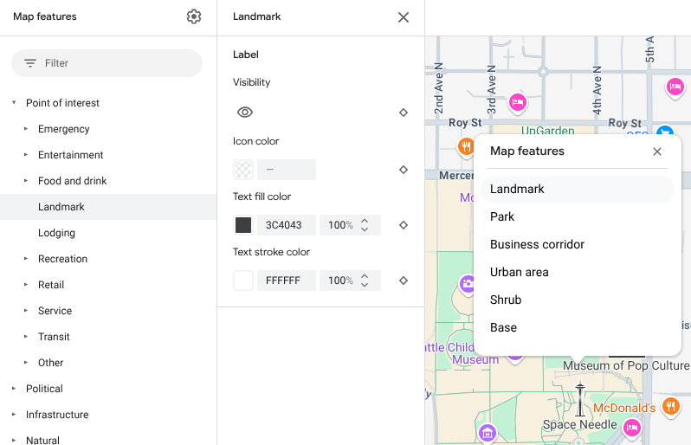Click the empty Icon color hex field

tap(287, 170)
